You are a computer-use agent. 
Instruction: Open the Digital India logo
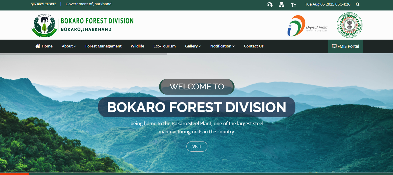coord(307,26)
